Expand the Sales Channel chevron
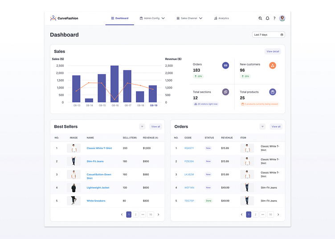This screenshot has width=335, height=239. click(x=200, y=18)
